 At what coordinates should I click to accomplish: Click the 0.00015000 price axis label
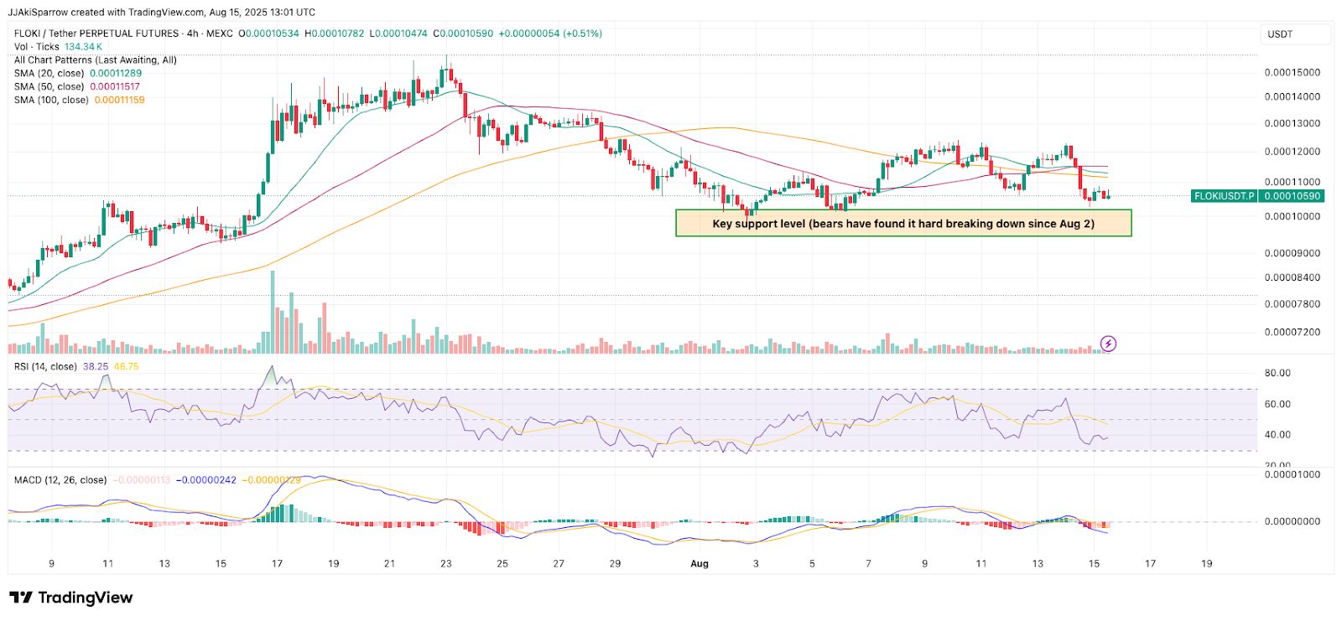[1292, 73]
